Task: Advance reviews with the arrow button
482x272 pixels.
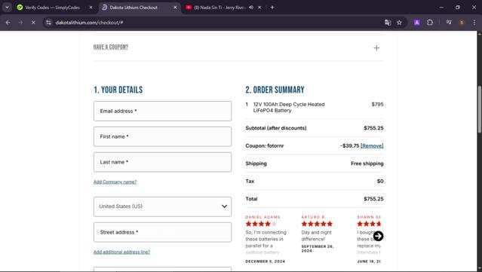Action: click(378, 236)
